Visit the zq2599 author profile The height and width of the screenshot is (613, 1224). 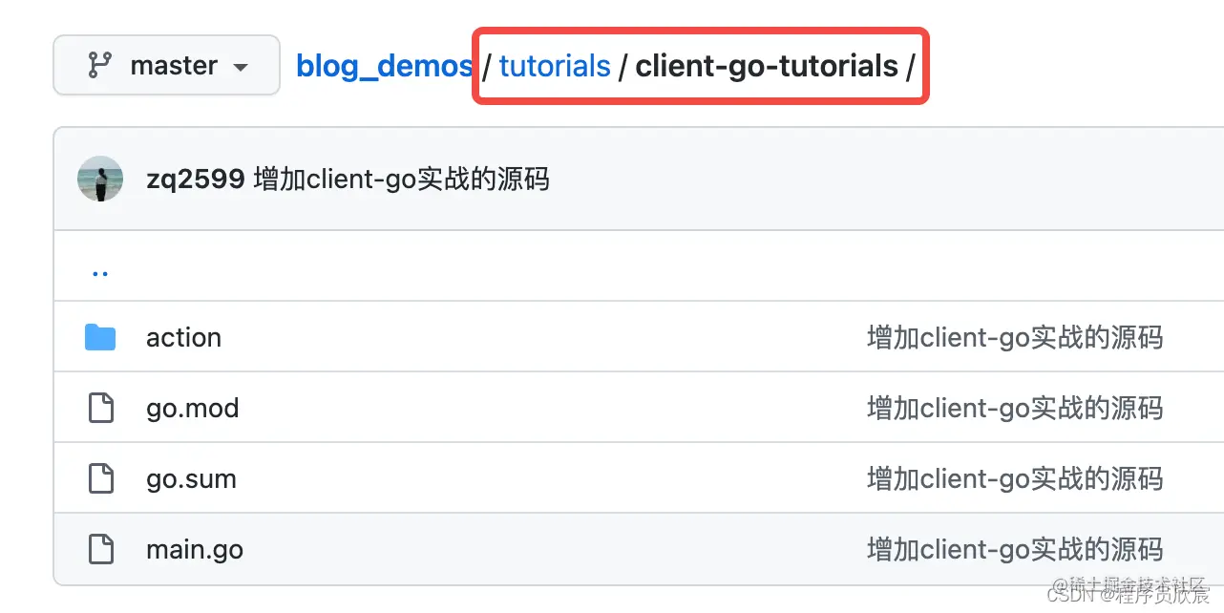pyautogui.click(x=196, y=179)
